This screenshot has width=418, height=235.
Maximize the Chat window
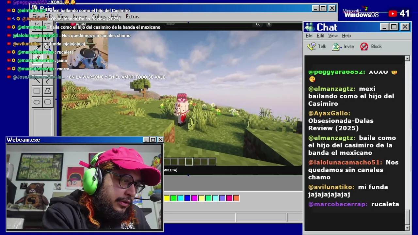coord(394,27)
